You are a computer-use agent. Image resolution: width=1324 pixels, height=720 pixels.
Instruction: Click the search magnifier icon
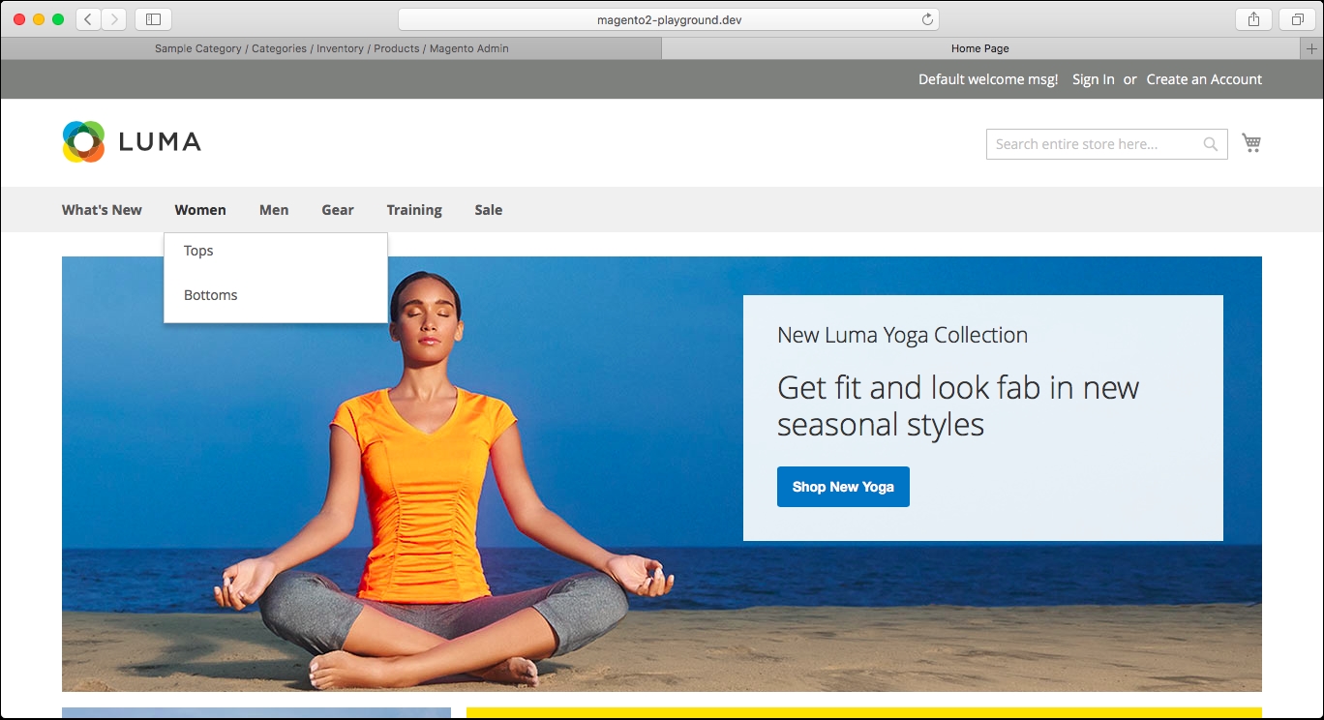coord(1211,144)
